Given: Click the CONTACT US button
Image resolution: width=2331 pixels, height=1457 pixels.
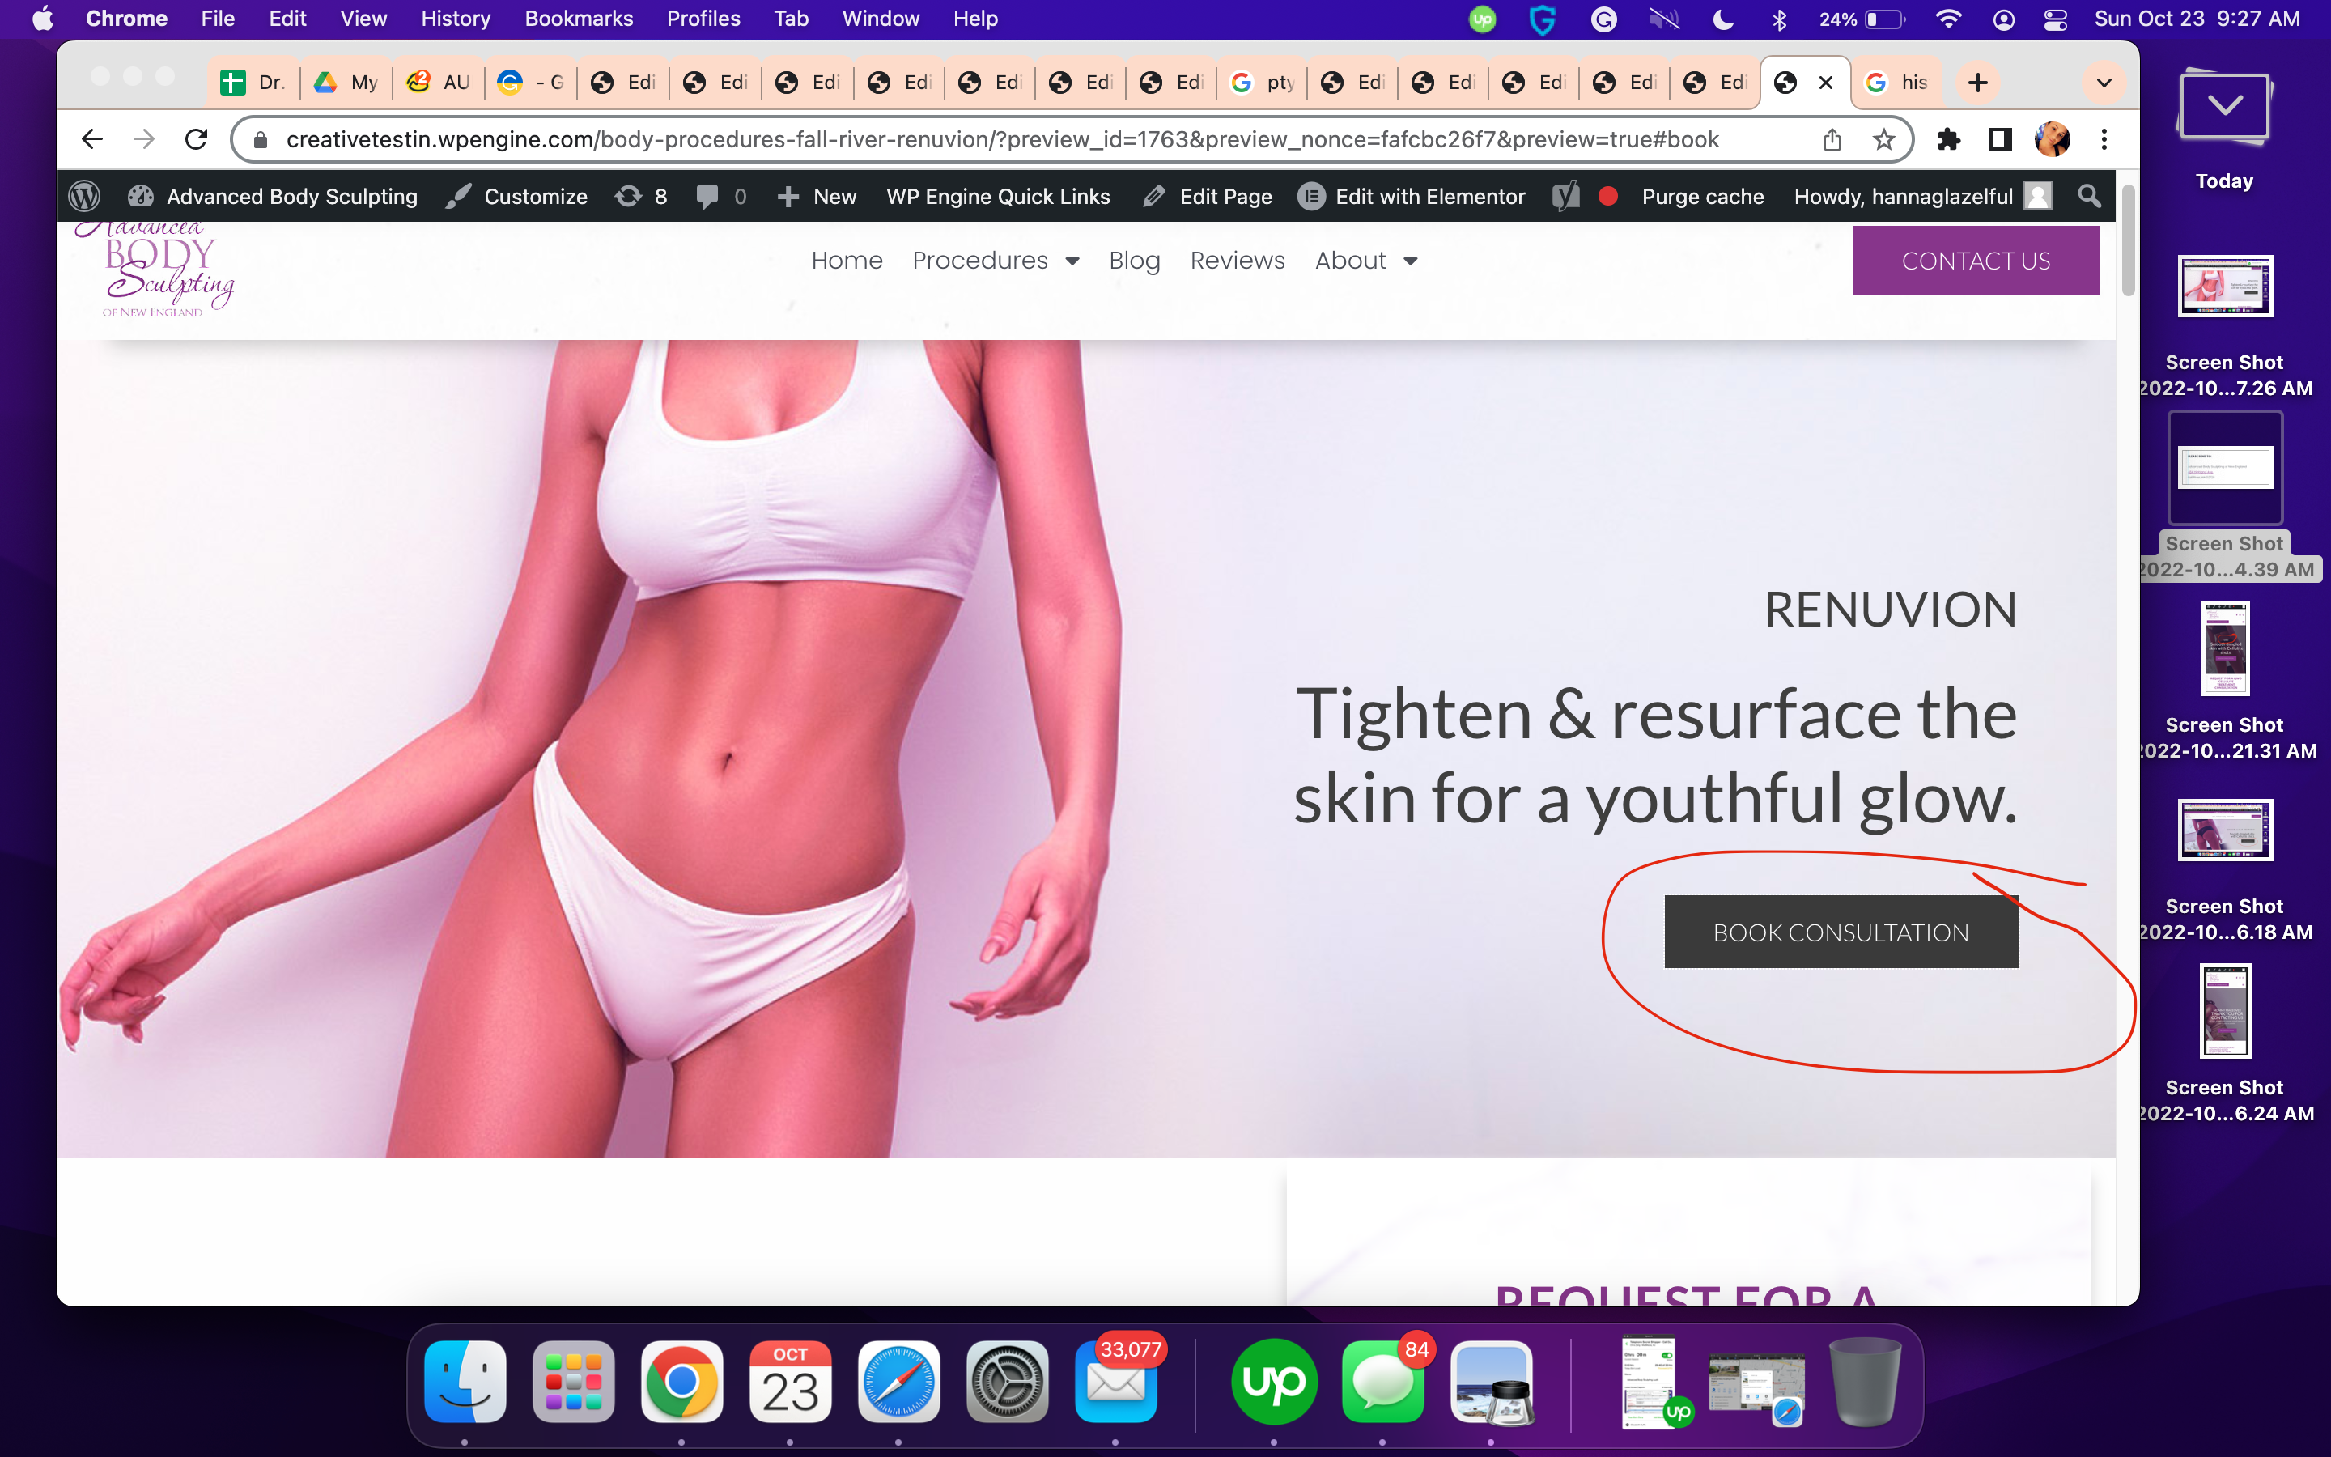Looking at the screenshot, I should coord(1975,260).
